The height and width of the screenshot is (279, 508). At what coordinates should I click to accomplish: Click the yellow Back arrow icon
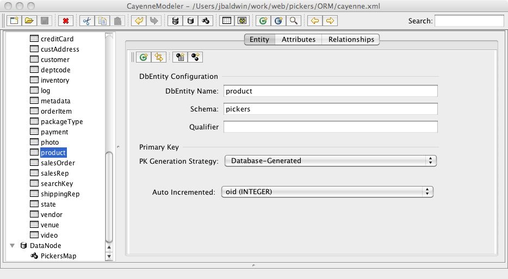pyautogui.click(x=314, y=21)
